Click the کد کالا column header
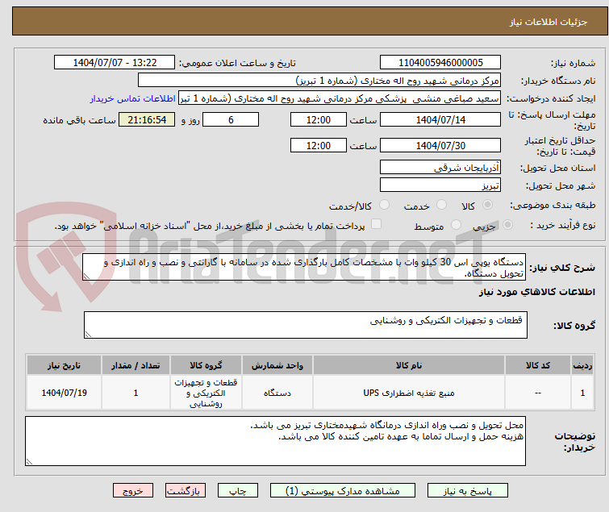 coord(538,365)
